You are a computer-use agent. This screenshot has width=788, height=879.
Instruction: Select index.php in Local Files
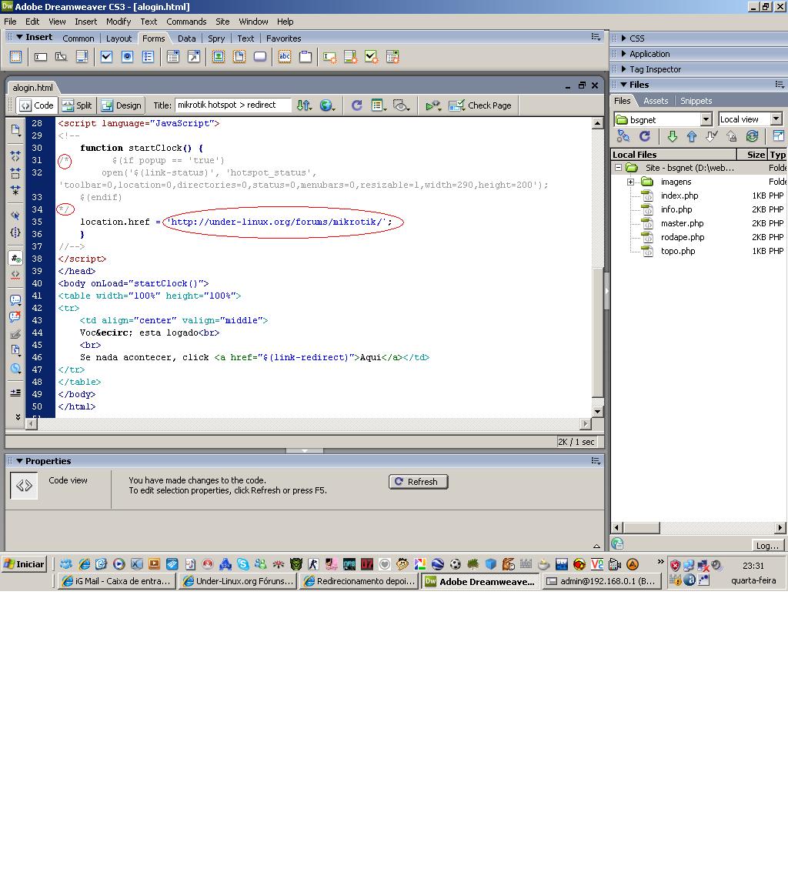point(679,196)
